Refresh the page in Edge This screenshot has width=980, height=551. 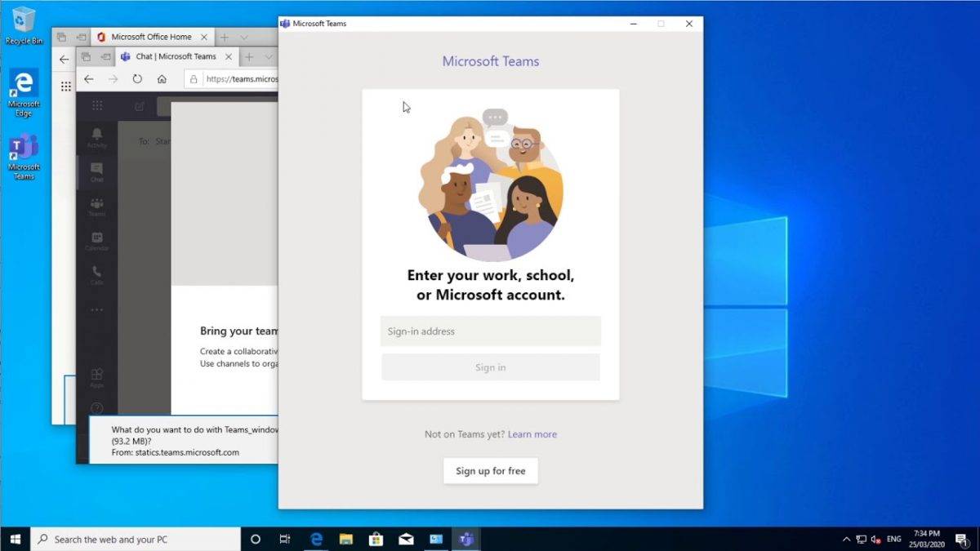point(137,78)
